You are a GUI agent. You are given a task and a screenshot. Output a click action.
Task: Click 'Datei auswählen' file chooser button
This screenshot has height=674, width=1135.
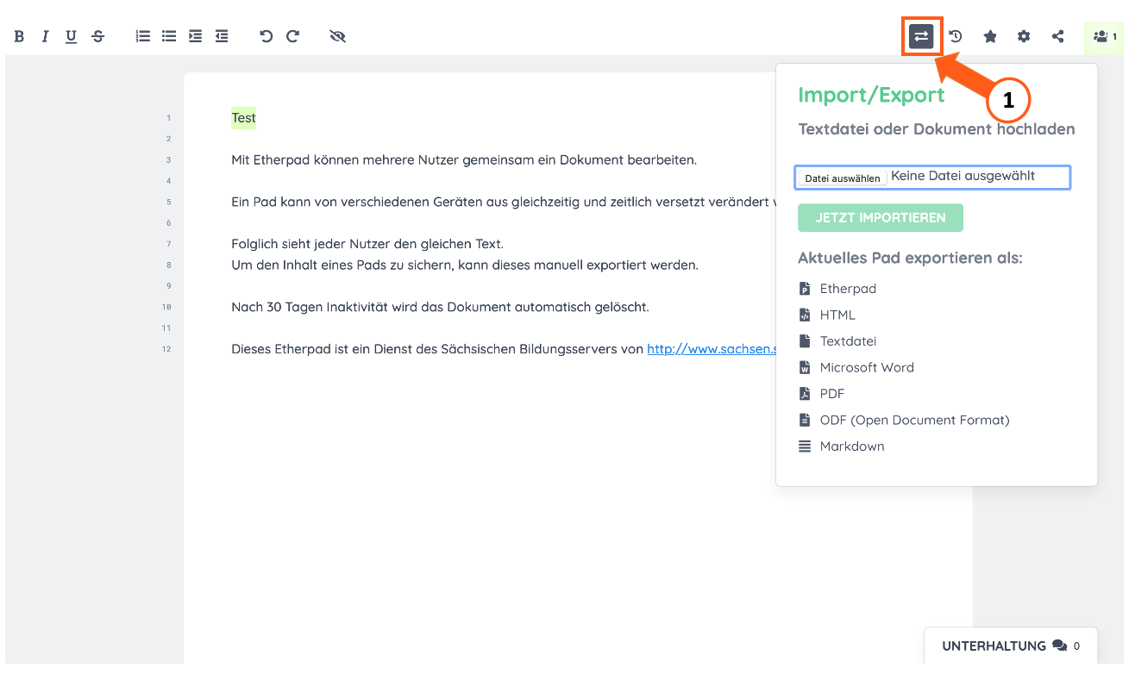click(x=843, y=178)
